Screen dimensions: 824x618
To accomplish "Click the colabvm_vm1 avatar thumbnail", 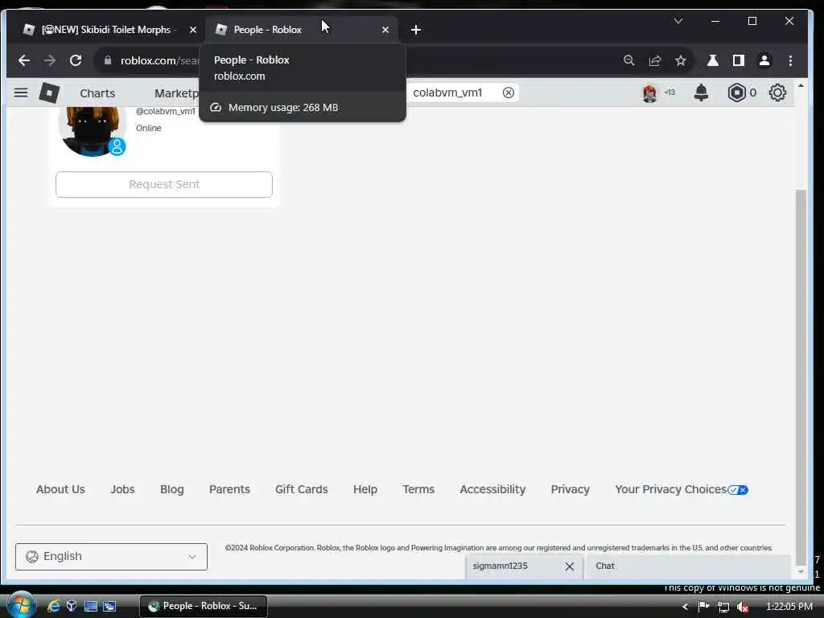I will pos(93,130).
